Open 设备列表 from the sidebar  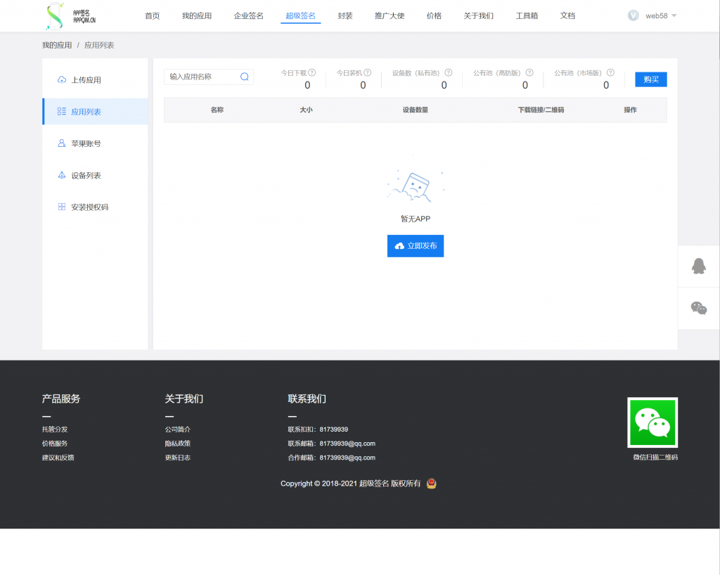click(86, 176)
